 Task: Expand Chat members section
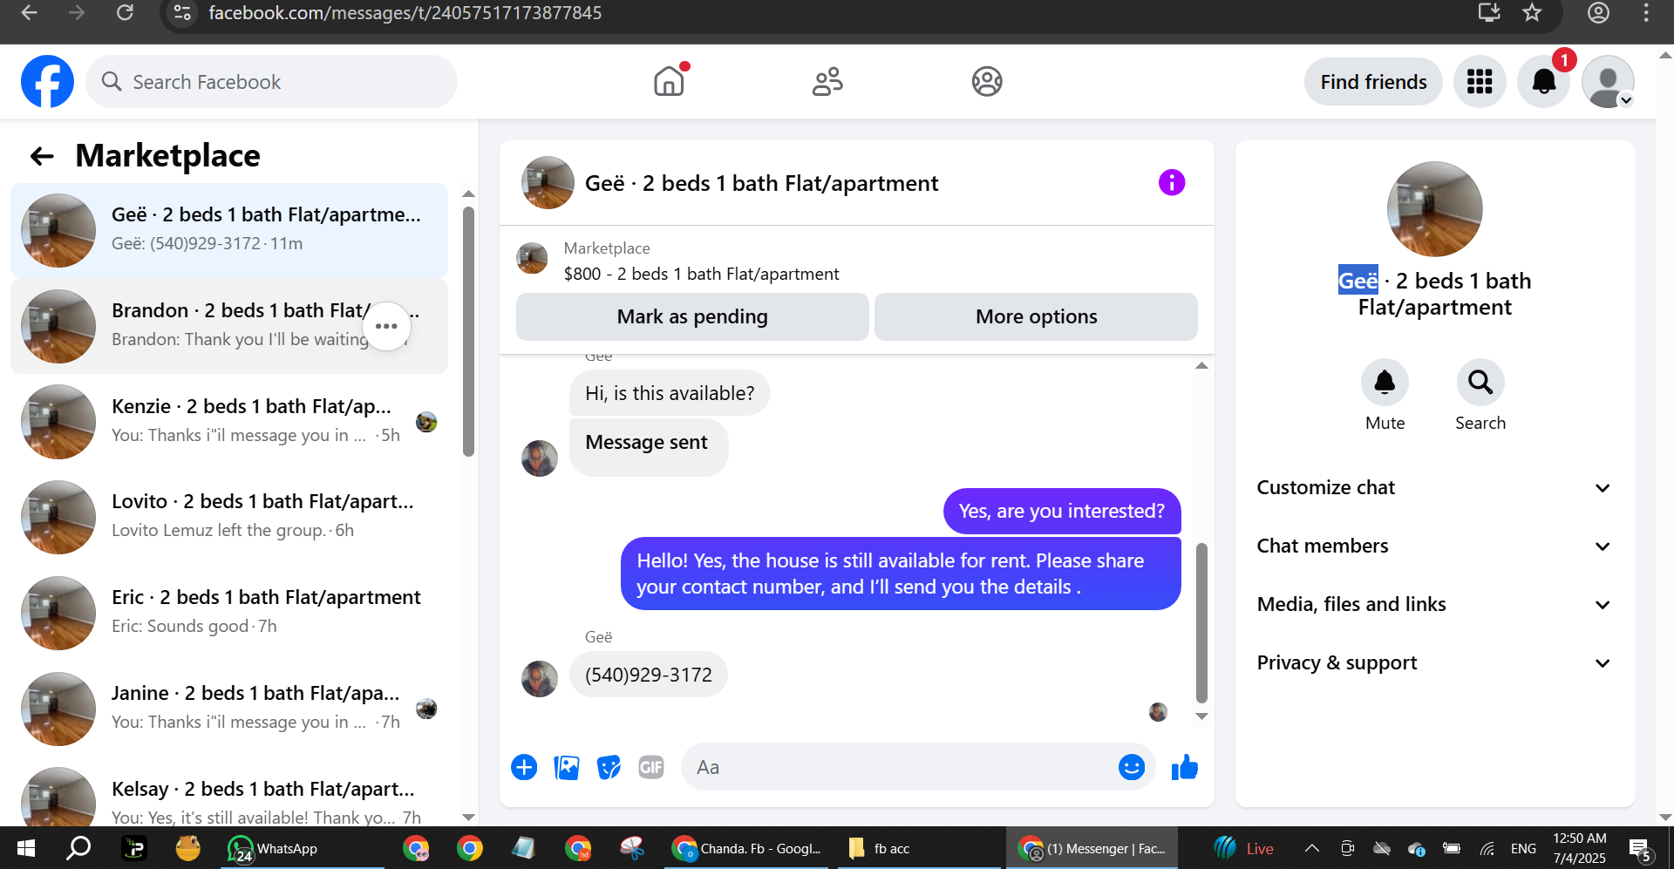click(1433, 547)
